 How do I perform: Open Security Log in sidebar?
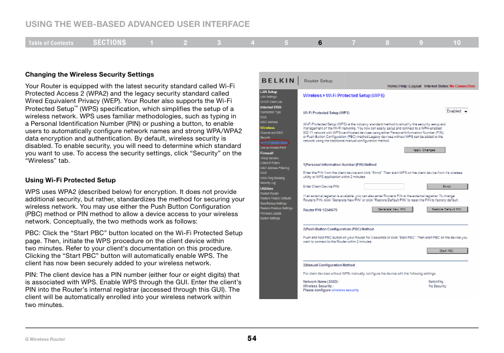coord(268,183)
